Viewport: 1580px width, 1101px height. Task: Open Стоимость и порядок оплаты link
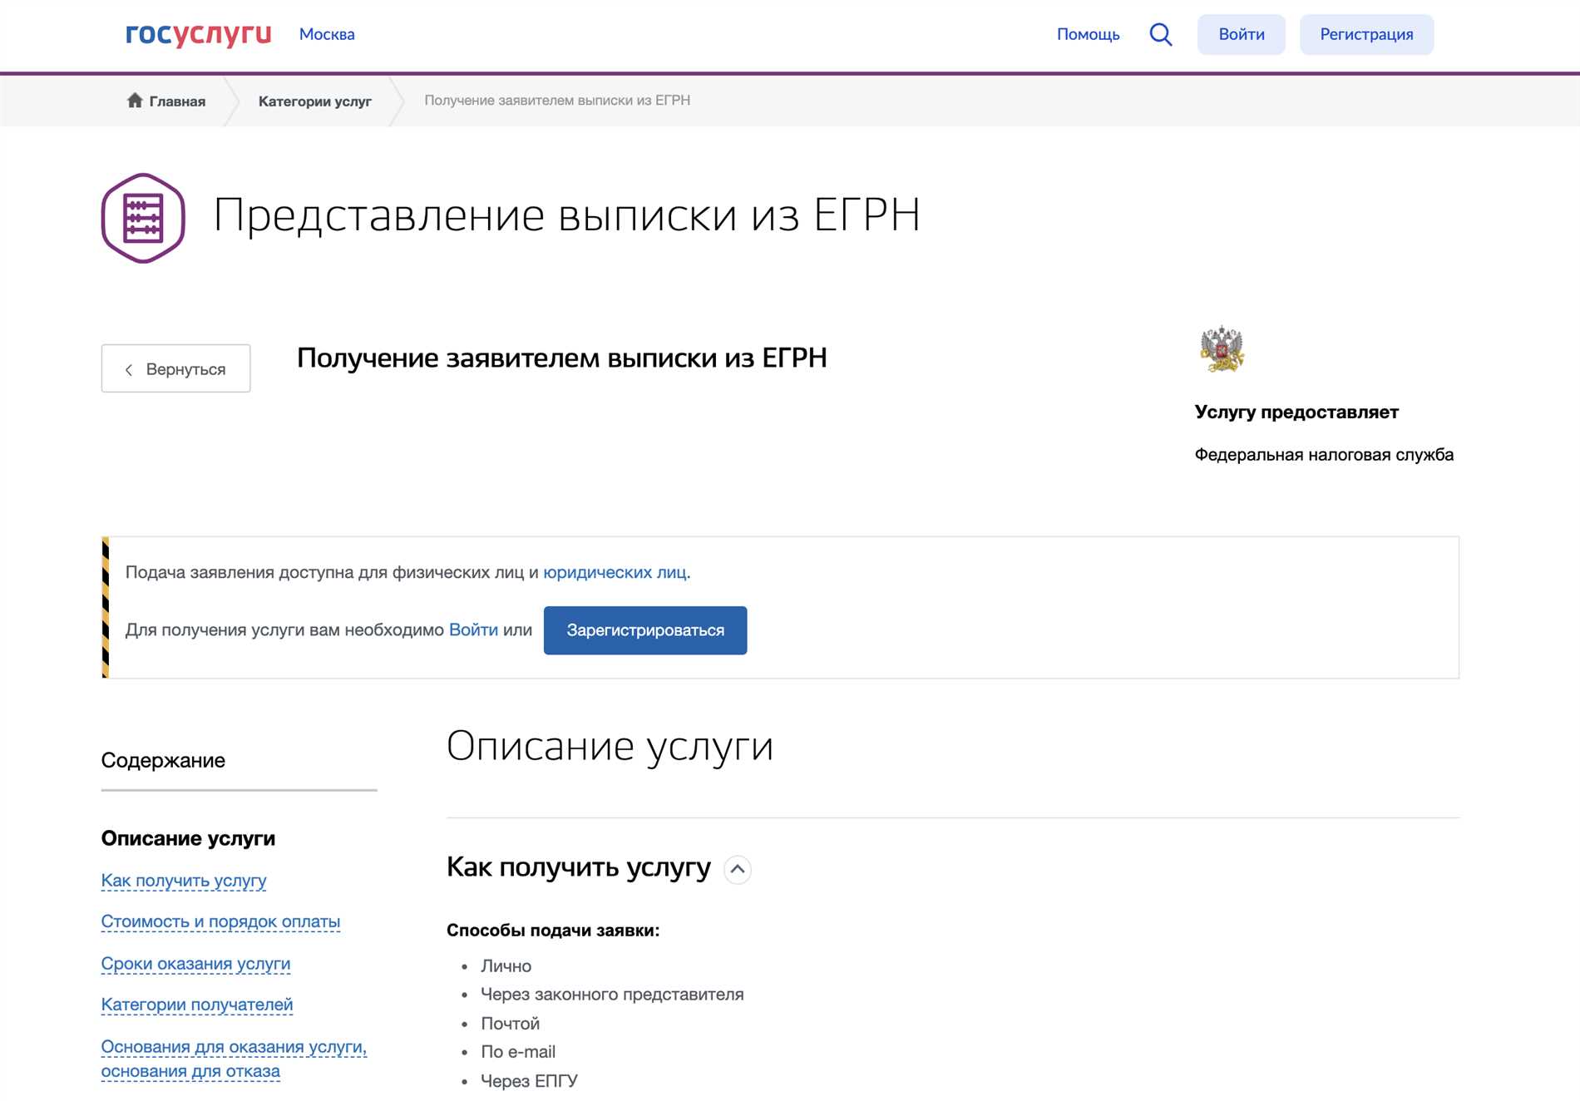pos(220,922)
